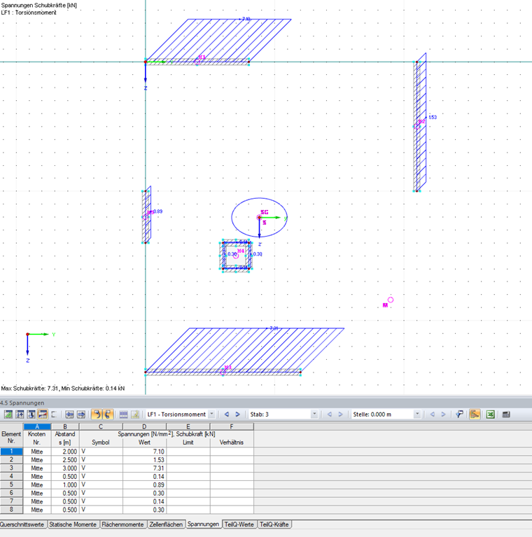Toggle the first highlighted curved-arrow toolbar button
Image resolution: width=532 pixels, height=537 pixels.
[x=97, y=414]
